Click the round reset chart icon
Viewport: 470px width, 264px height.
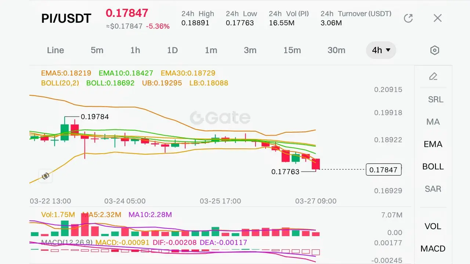coord(46,176)
